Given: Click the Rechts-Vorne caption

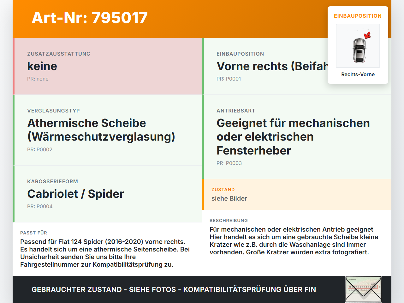Looking at the screenshot, I should 358,74.
